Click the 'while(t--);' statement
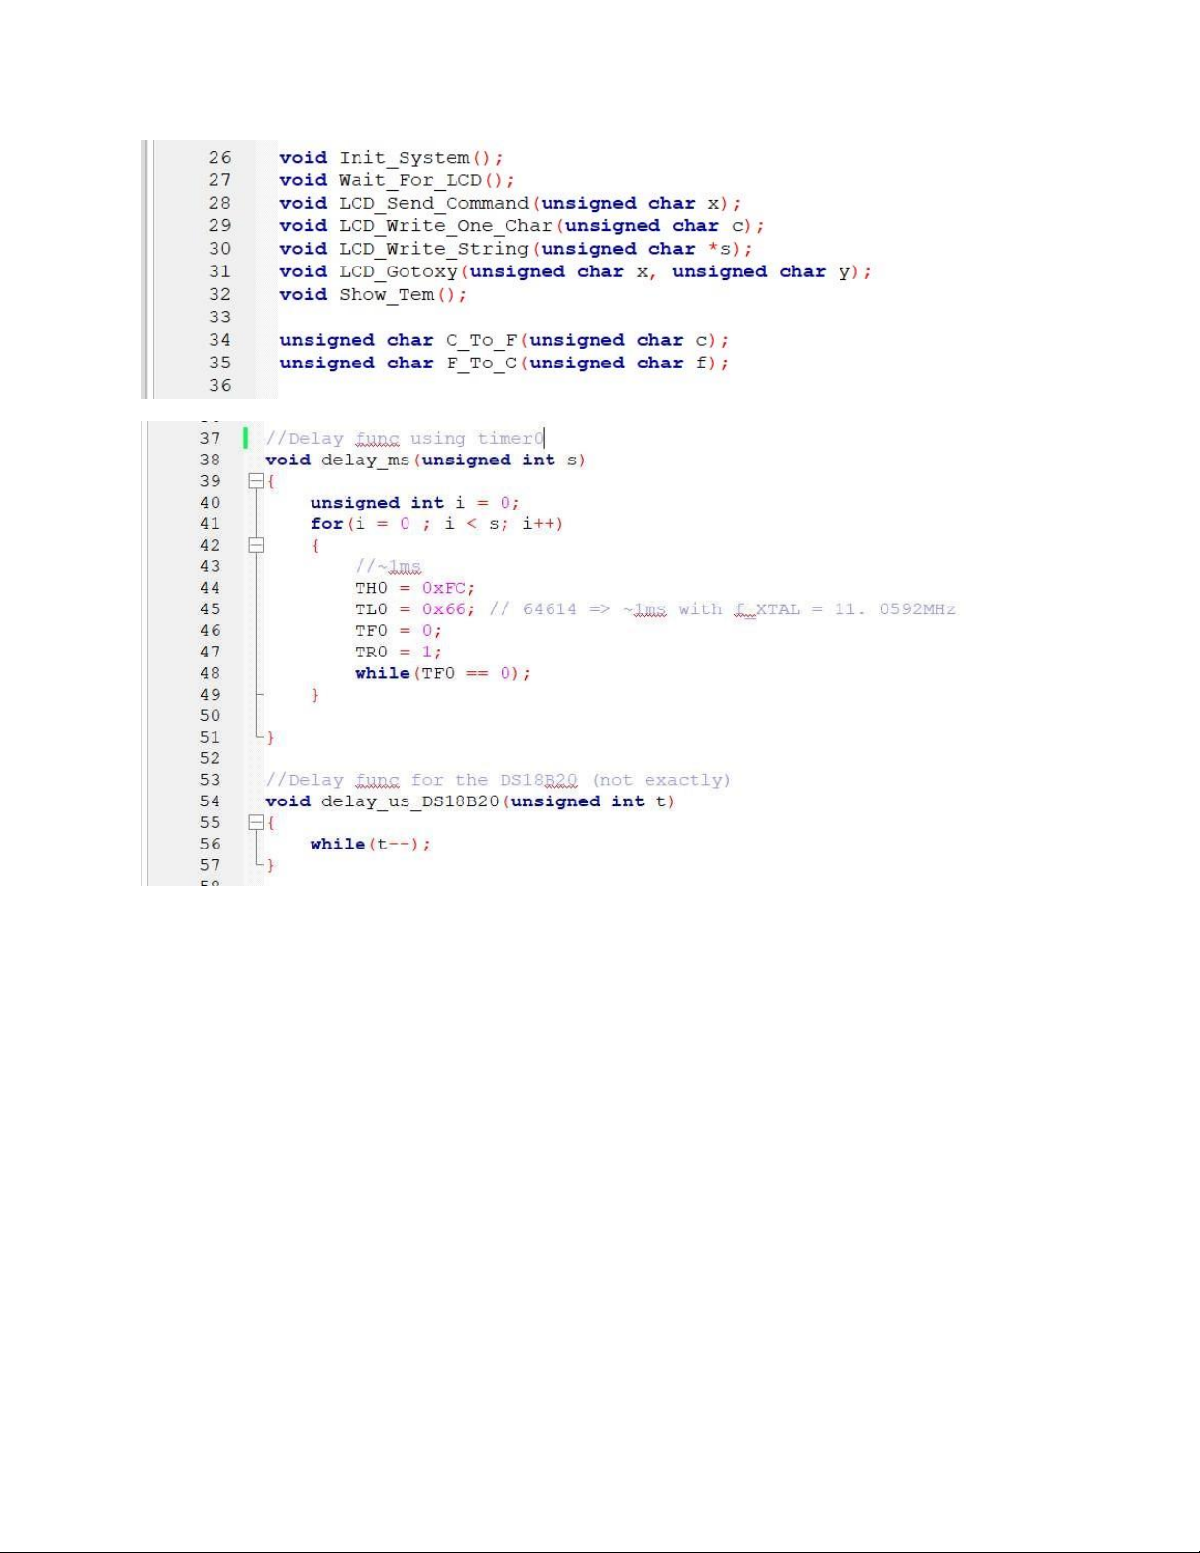This screenshot has width=1200, height=1553. tap(371, 845)
